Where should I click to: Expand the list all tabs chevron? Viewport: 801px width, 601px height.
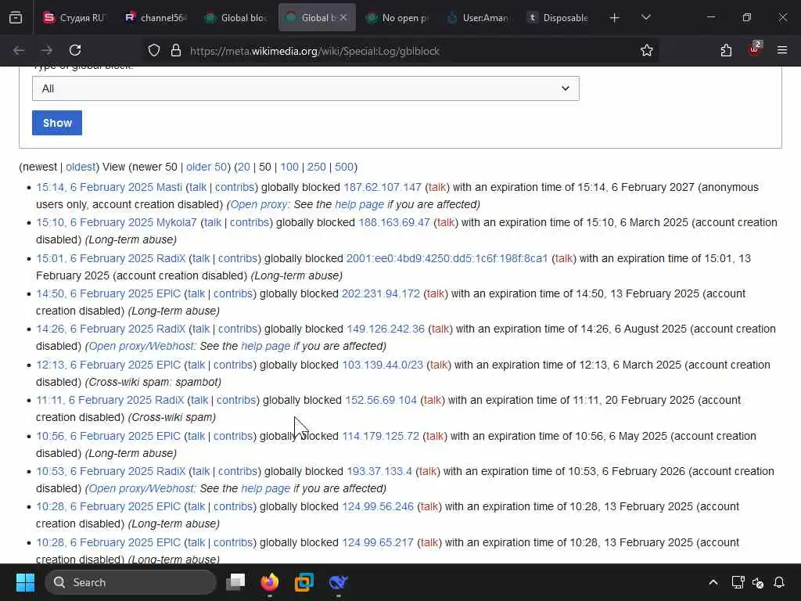pyautogui.click(x=646, y=18)
